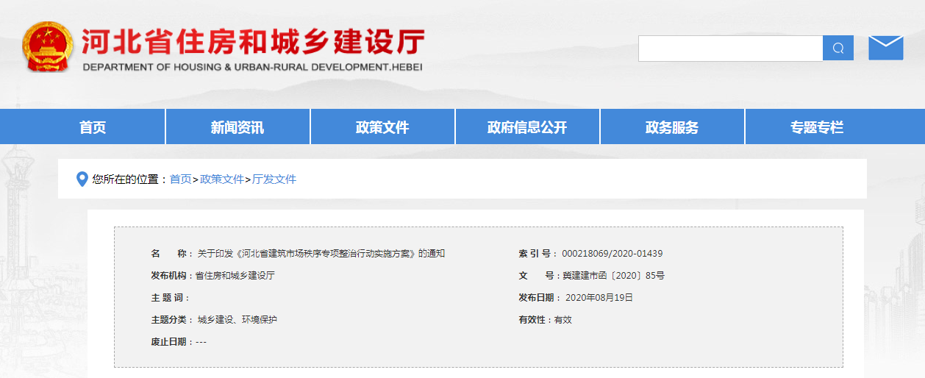Switch to the 政务服务 menu item
This screenshot has height=378, width=925.
(672, 127)
